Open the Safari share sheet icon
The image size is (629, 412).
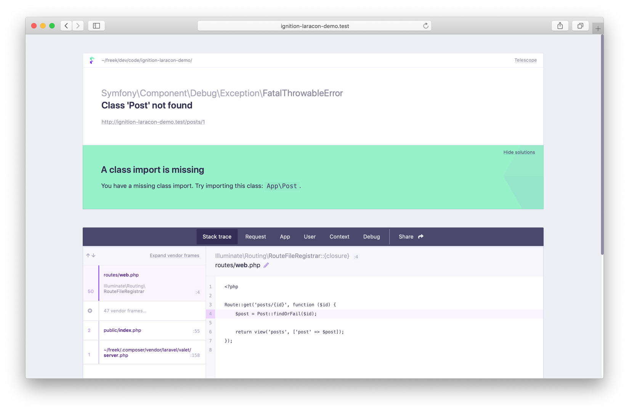[560, 26]
